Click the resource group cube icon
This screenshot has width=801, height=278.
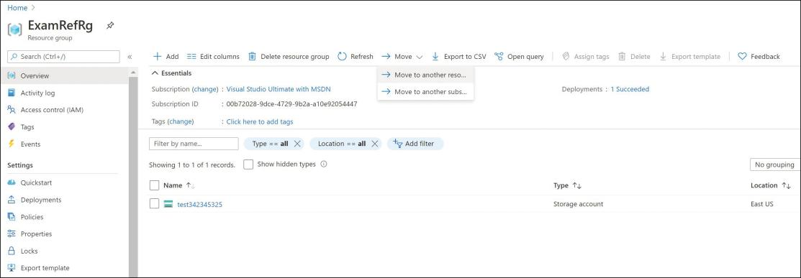15,29
